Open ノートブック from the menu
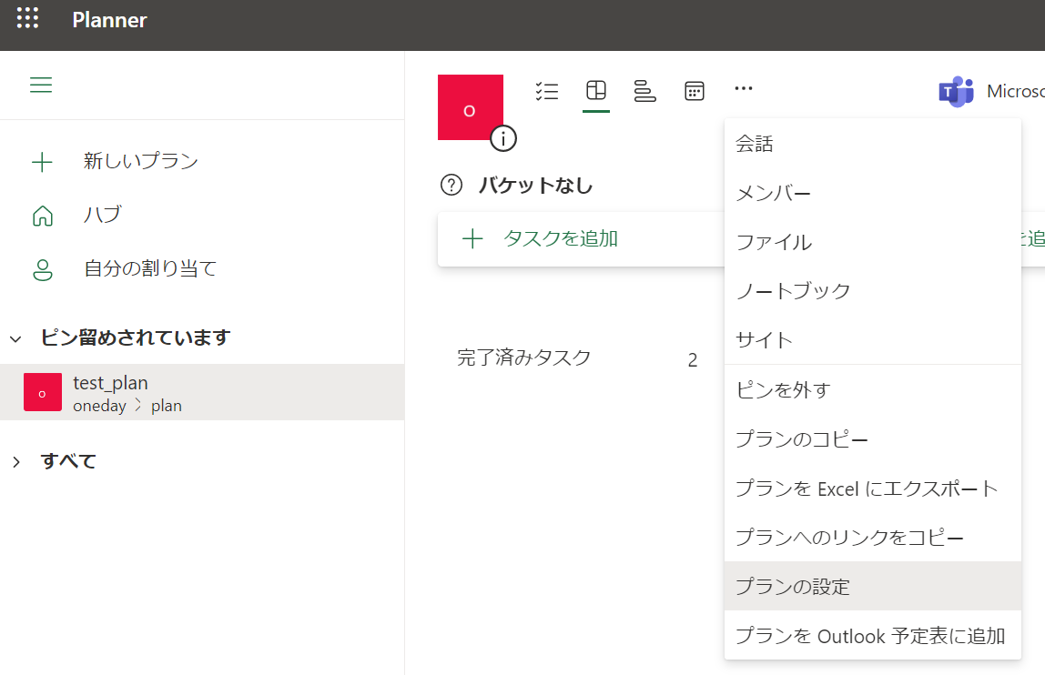The height and width of the screenshot is (675, 1045). coord(872,291)
